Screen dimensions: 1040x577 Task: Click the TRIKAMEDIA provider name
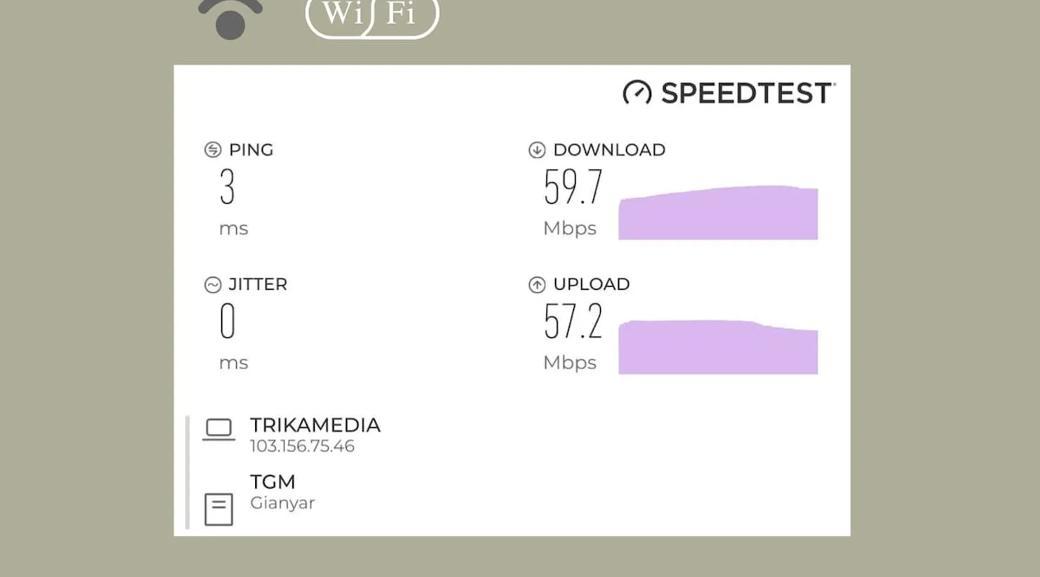click(x=315, y=425)
